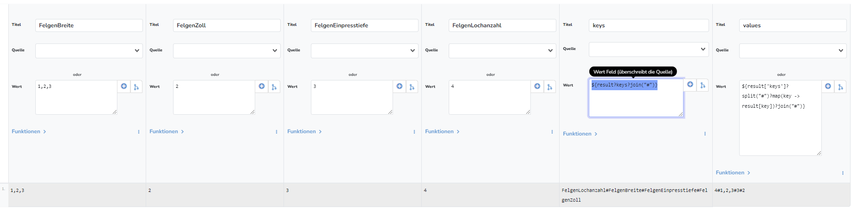Open three-dot menu in FelgenBreite column
This screenshot has height=216, width=851.
click(139, 132)
